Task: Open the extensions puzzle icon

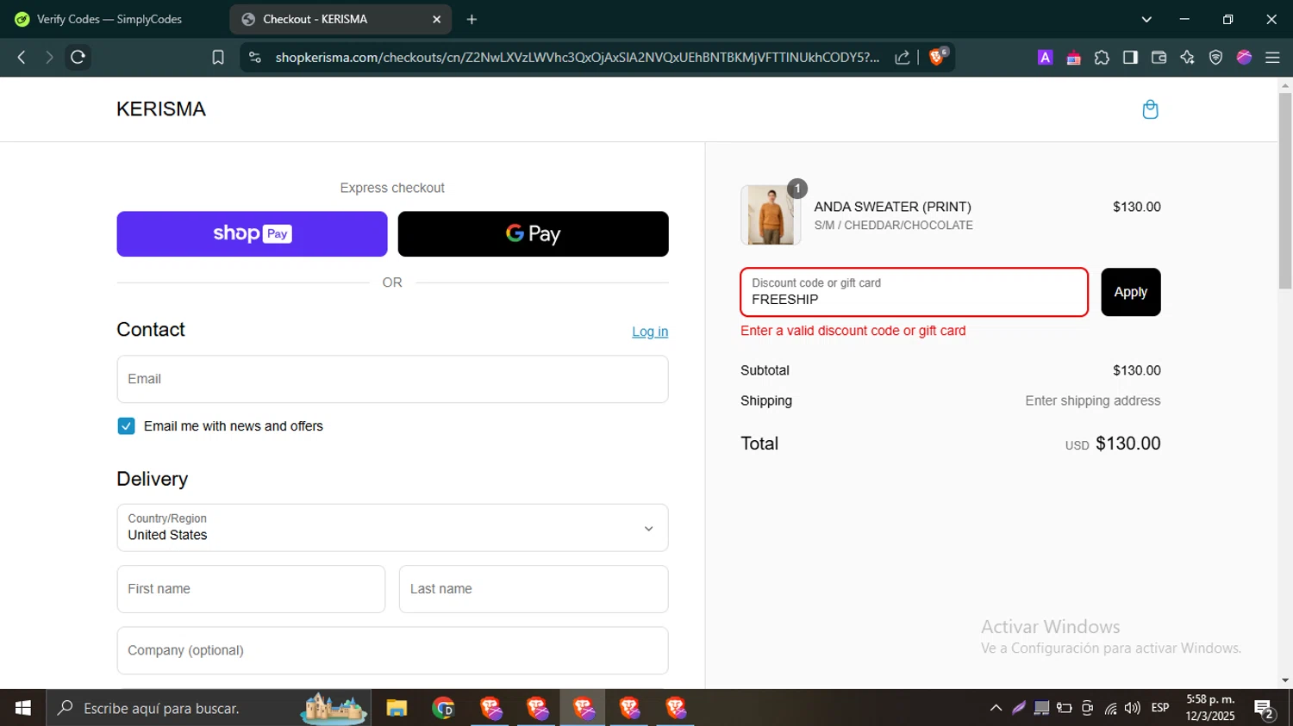Action: click(x=1102, y=58)
